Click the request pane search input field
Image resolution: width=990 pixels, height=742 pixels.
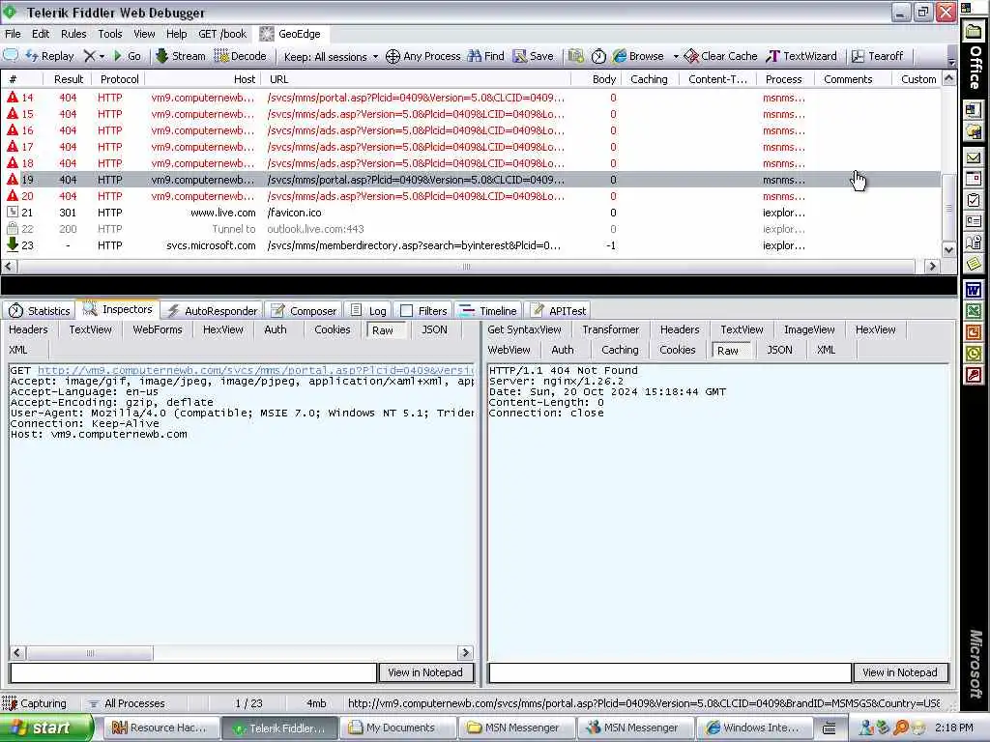[193, 672]
